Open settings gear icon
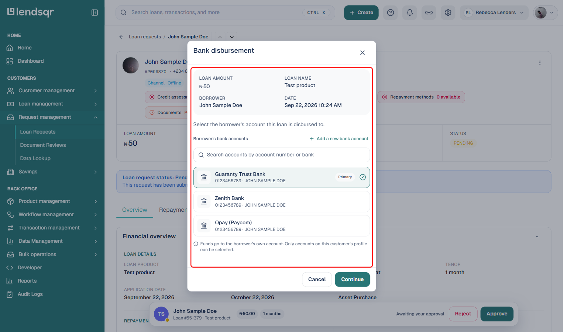 [448, 13]
